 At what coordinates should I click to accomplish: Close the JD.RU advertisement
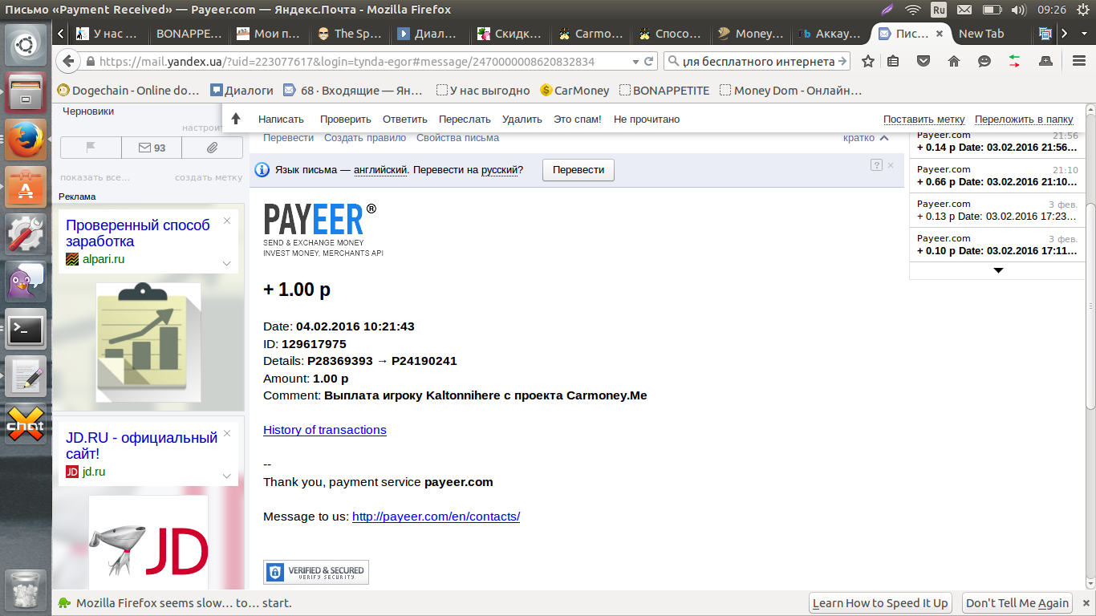click(x=227, y=433)
